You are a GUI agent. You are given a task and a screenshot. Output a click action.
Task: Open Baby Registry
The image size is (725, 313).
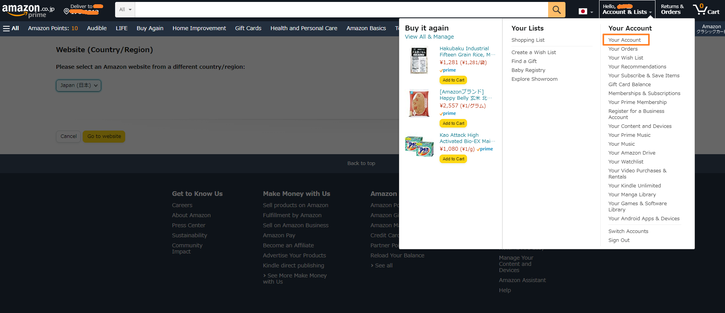[528, 70]
